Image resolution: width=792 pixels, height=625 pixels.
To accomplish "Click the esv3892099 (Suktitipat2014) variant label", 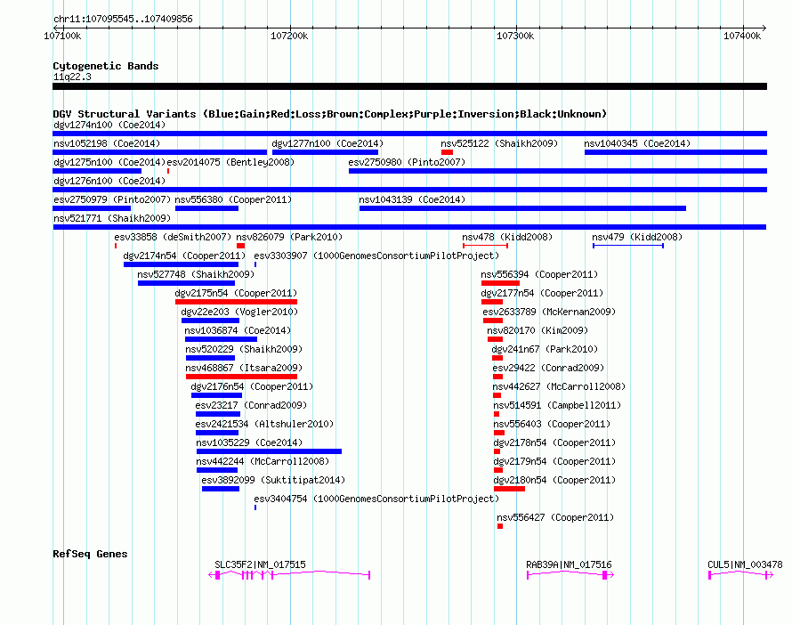I will [x=273, y=480].
